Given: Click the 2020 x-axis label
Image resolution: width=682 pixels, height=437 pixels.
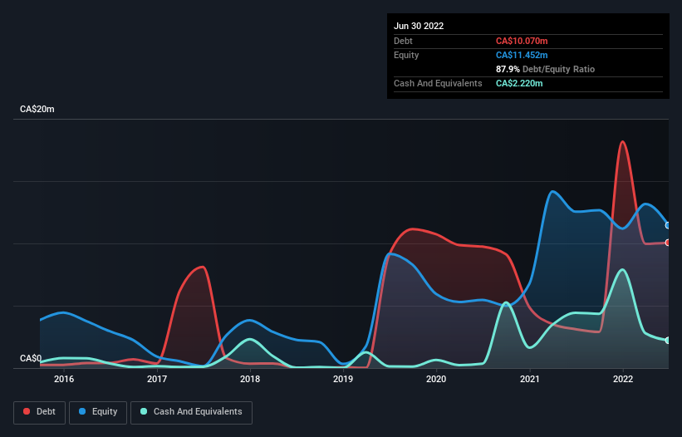Looking at the screenshot, I should click(x=436, y=379).
